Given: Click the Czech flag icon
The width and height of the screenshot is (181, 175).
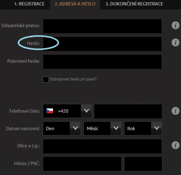Looking at the screenshot, I should (x=50, y=111).
